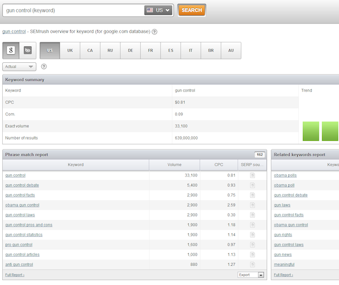Click the first green trend bar

point(311,131)
